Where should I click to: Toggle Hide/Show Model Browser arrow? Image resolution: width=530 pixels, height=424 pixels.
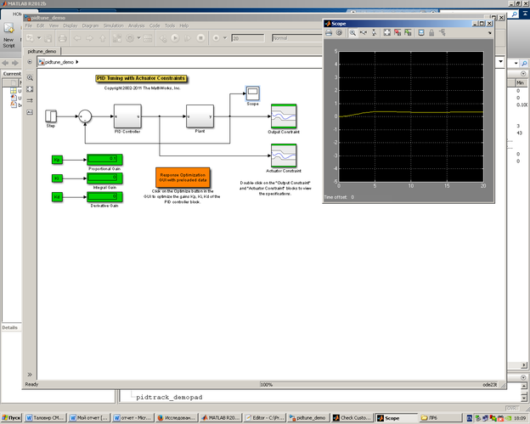(30, 375)
